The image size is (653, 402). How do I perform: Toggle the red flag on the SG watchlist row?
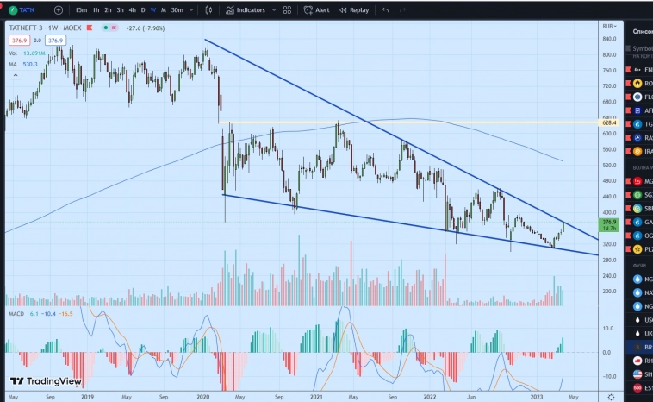[x=628, y=195]
